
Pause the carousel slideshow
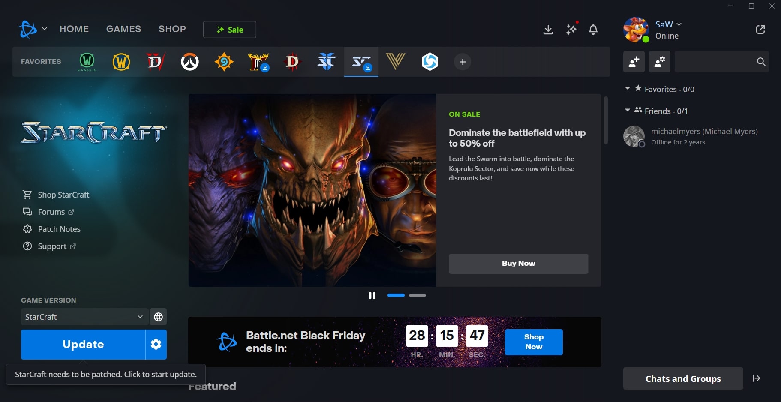pos(372,295)
